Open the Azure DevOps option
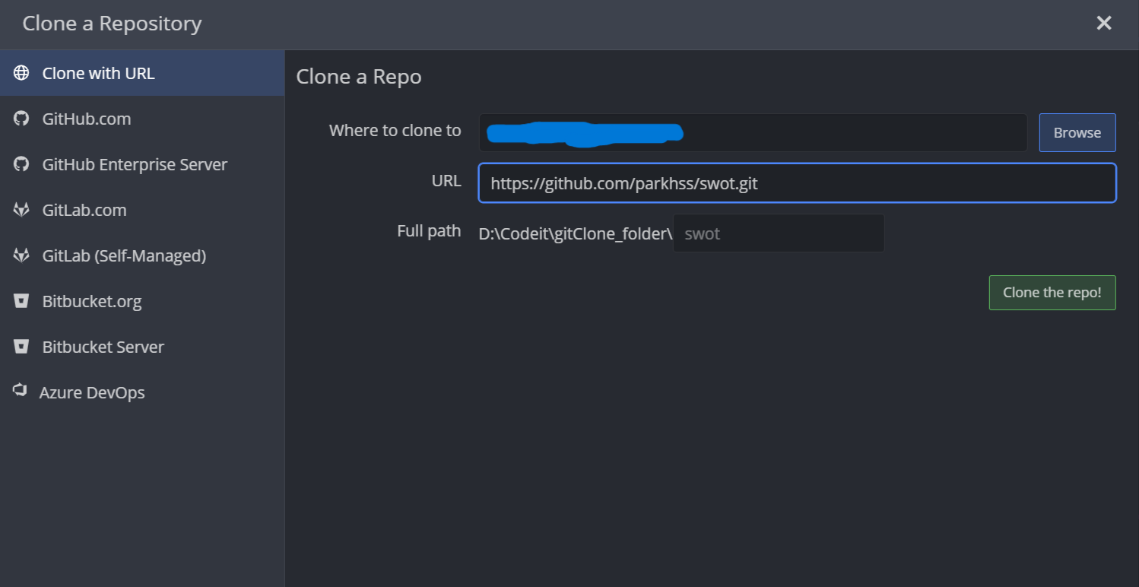Viewport: 1139px width, 587px height. coord(142,392)
